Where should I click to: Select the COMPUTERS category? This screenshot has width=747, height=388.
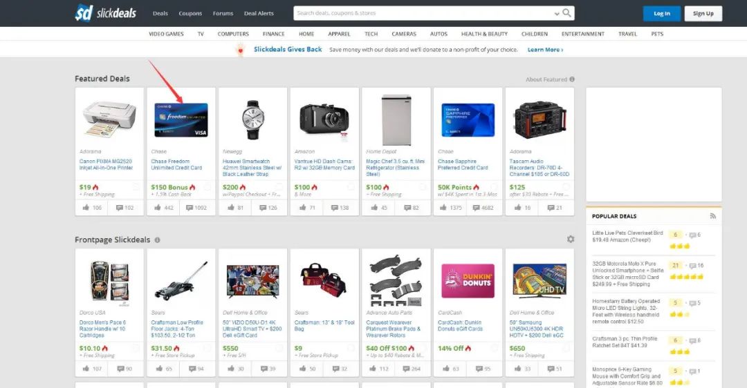pyautogui.click(x=233, y=34)
